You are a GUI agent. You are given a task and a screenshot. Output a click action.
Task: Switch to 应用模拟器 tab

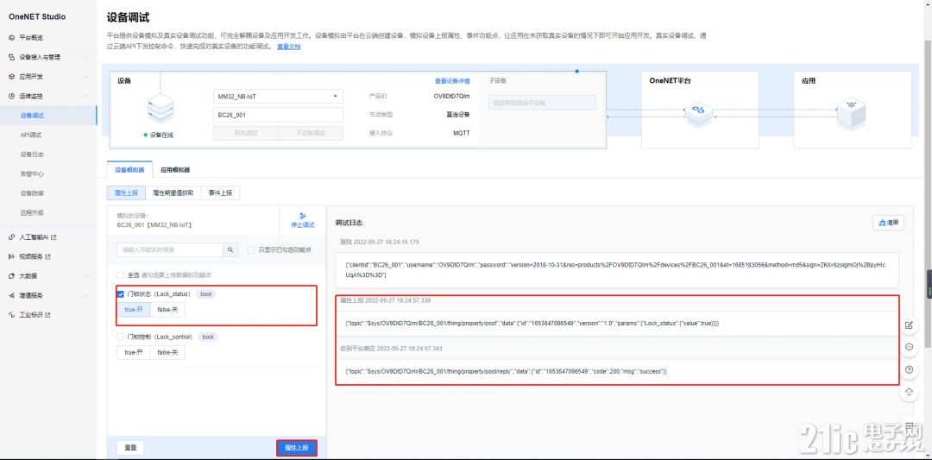point(175,169)
